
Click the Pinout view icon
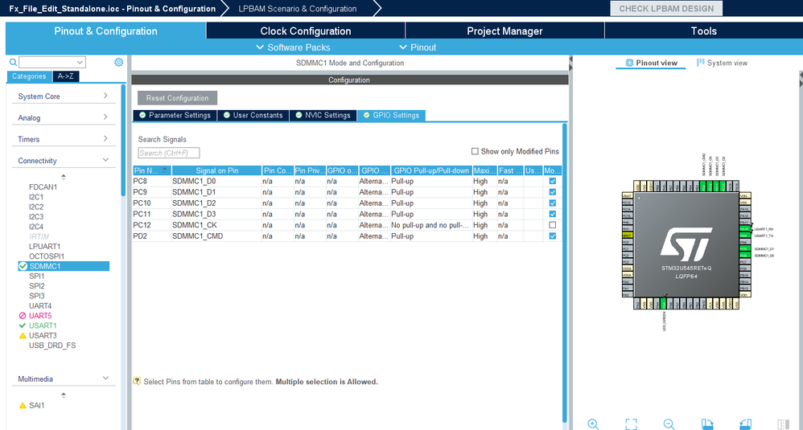click(629, 63)
